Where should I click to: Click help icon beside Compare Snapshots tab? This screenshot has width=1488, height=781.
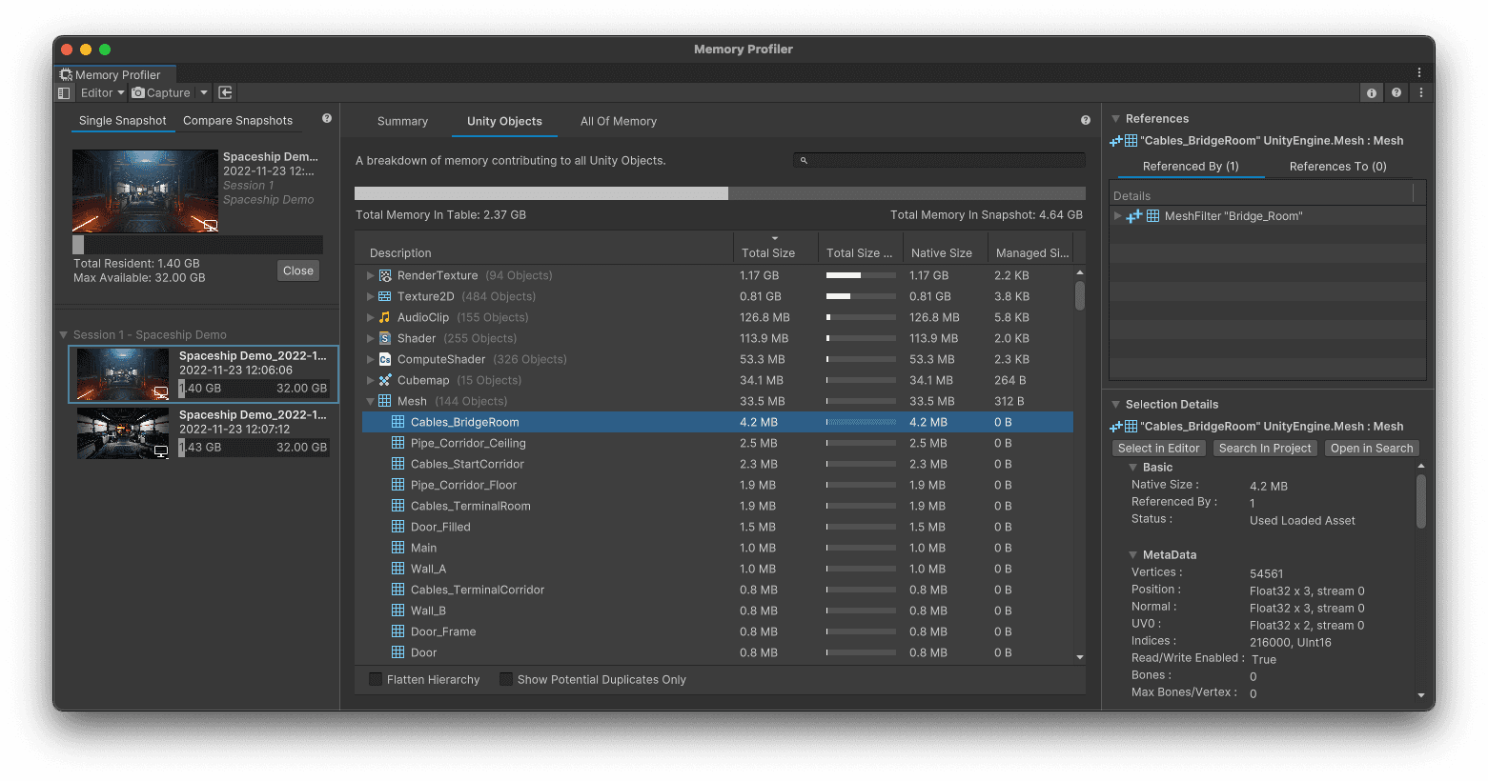coord(327,118)
